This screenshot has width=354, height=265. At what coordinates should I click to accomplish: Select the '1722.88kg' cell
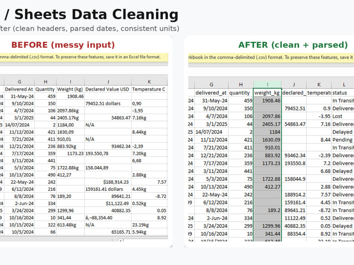70,167
